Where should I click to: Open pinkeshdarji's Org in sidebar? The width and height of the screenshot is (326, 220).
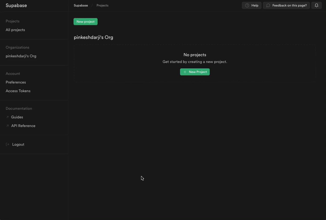click(x=21, y=56)
